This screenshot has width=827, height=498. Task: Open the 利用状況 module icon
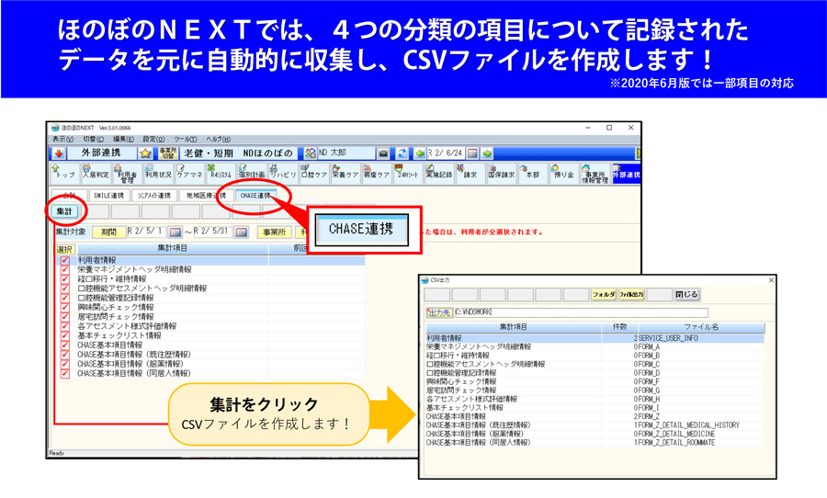pos(158,174)
